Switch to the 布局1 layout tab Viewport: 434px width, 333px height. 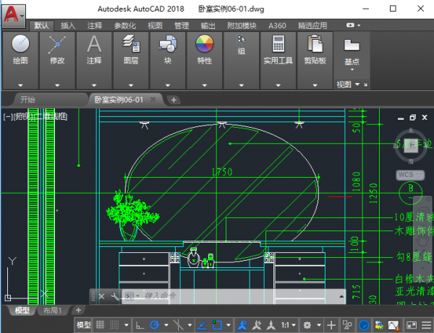click(52, 311)
